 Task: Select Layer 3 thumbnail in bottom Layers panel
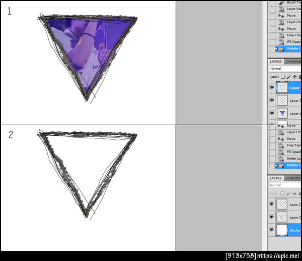pos(282,217)
